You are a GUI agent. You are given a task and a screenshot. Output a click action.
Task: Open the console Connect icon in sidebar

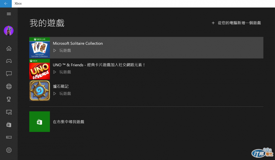[9, 137]
